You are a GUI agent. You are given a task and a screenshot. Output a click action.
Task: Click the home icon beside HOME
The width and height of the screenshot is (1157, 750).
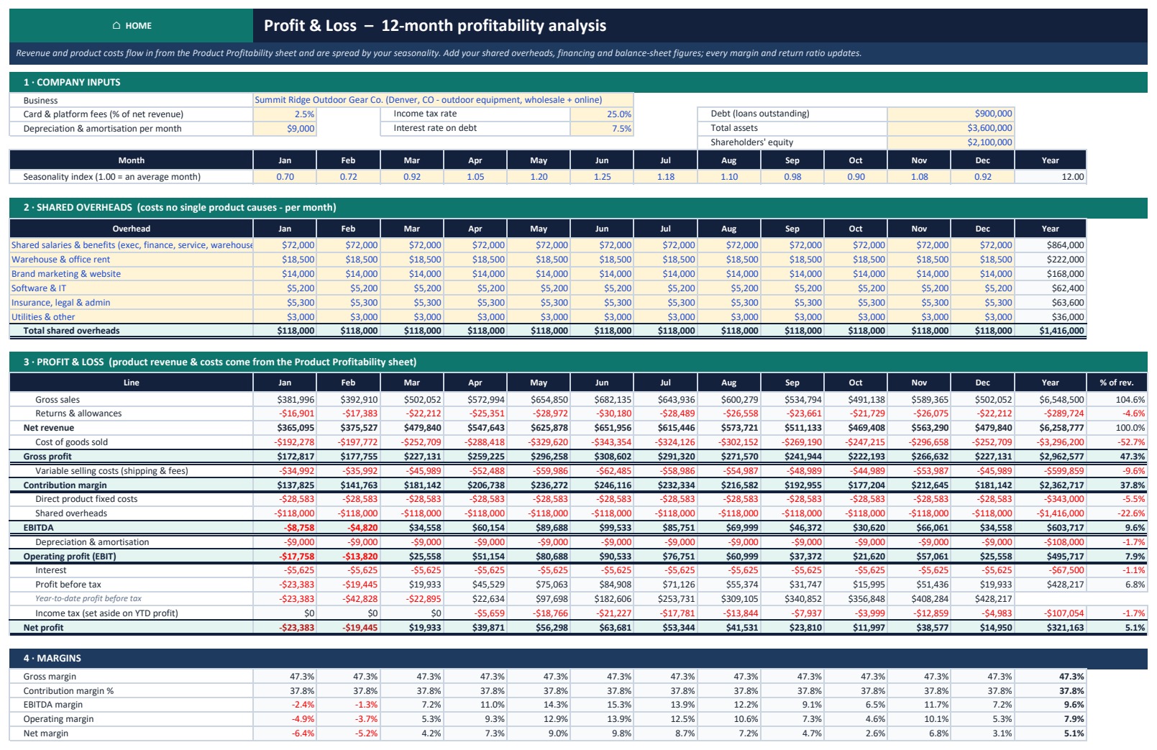[x=116, y=26]
